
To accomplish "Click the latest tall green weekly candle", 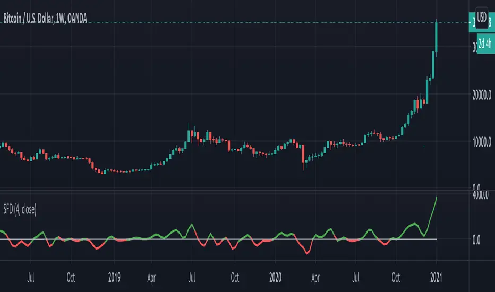I will click(x=436, y=37).
